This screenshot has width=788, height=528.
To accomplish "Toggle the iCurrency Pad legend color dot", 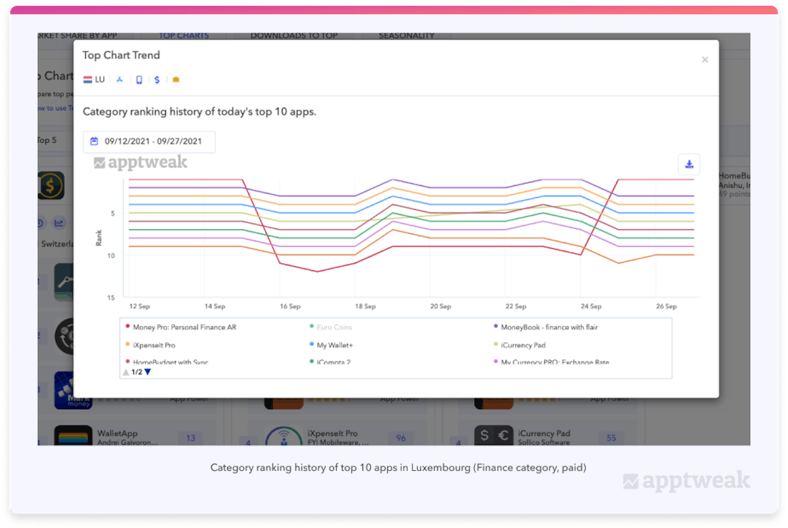I will point(495,345).
